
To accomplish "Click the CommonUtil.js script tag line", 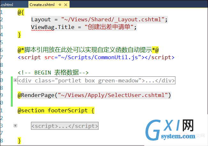I will (x=96, y=57).
